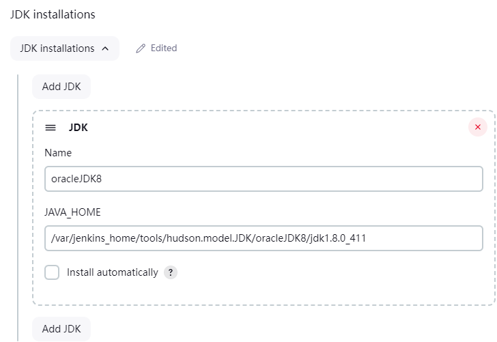The image size is (497, 342).
Task: Click the vertical indent line left of panel
Action: click(18, 205)
